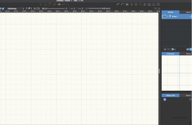Viewport: 192px width, 125px height.
Task: Select the rounded corner fillet tool icon
Action: (118, 5)
